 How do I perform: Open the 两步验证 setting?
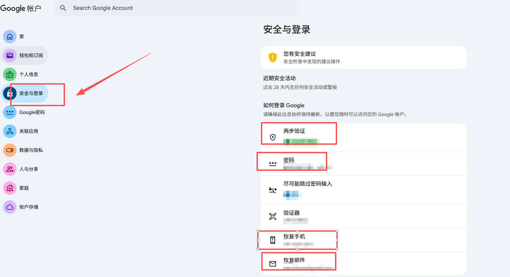pyautogui.click(x=363, y=137)
